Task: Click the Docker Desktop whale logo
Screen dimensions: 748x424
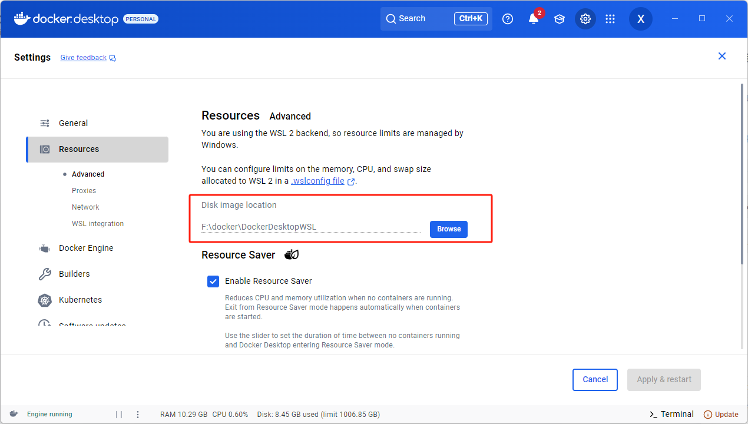Action: 22,18
